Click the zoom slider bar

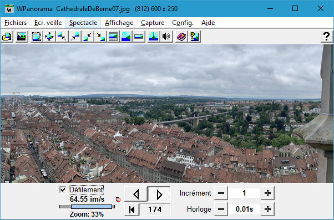pyautogui.click(x=87, y=207)
